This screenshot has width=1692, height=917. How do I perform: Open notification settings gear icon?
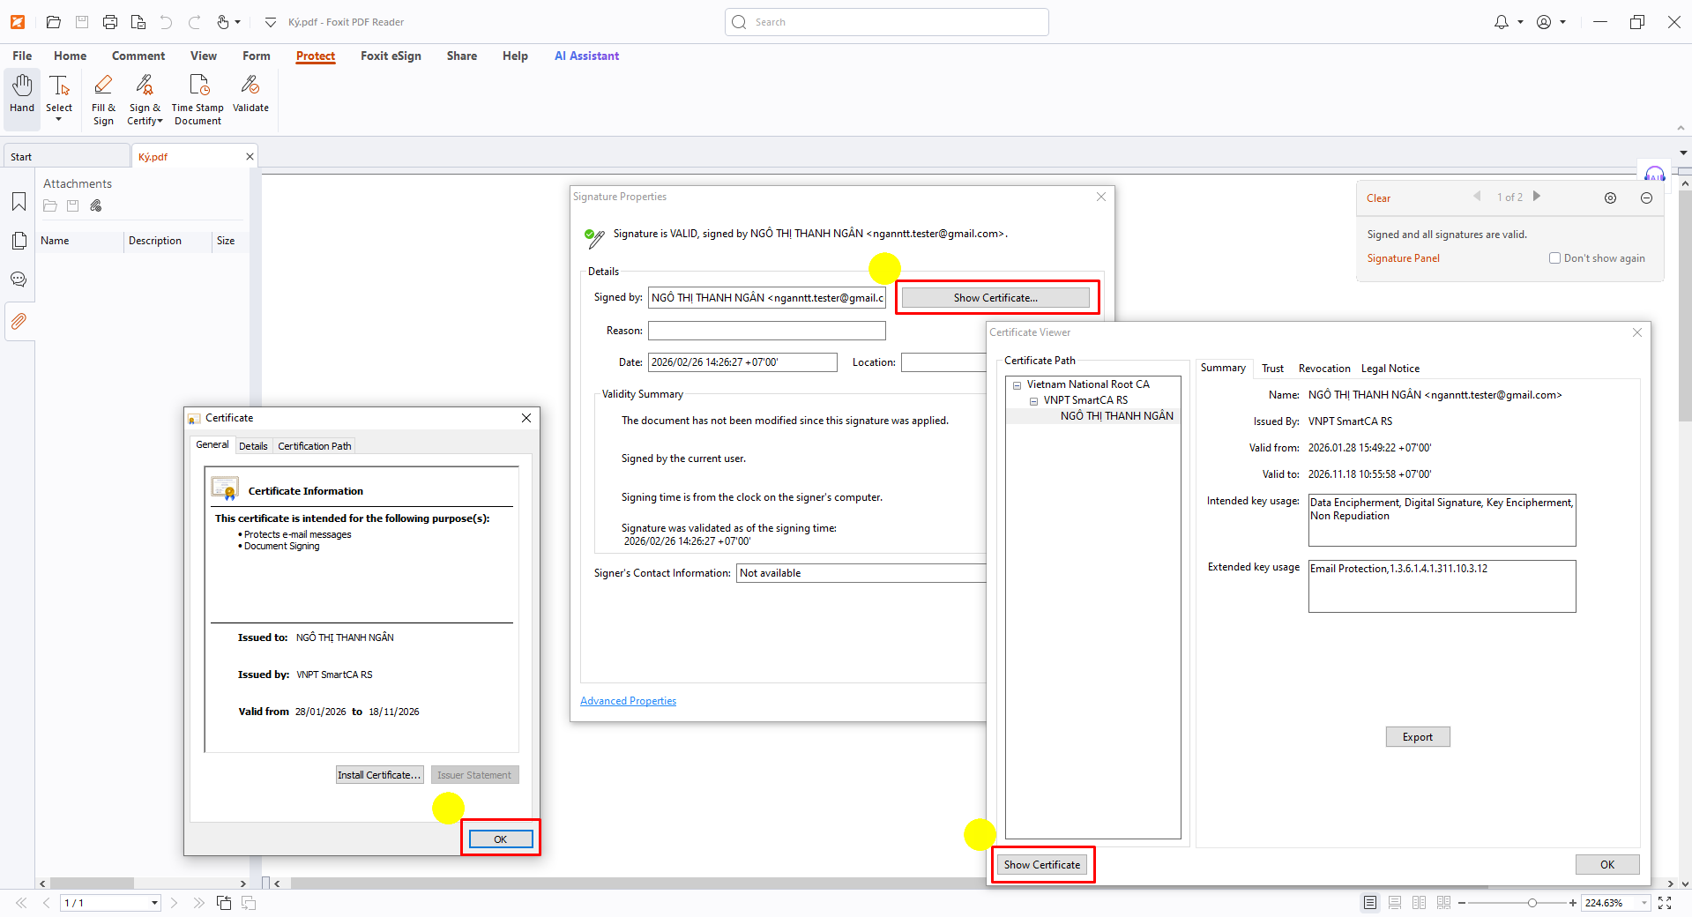pos(1610,198)
